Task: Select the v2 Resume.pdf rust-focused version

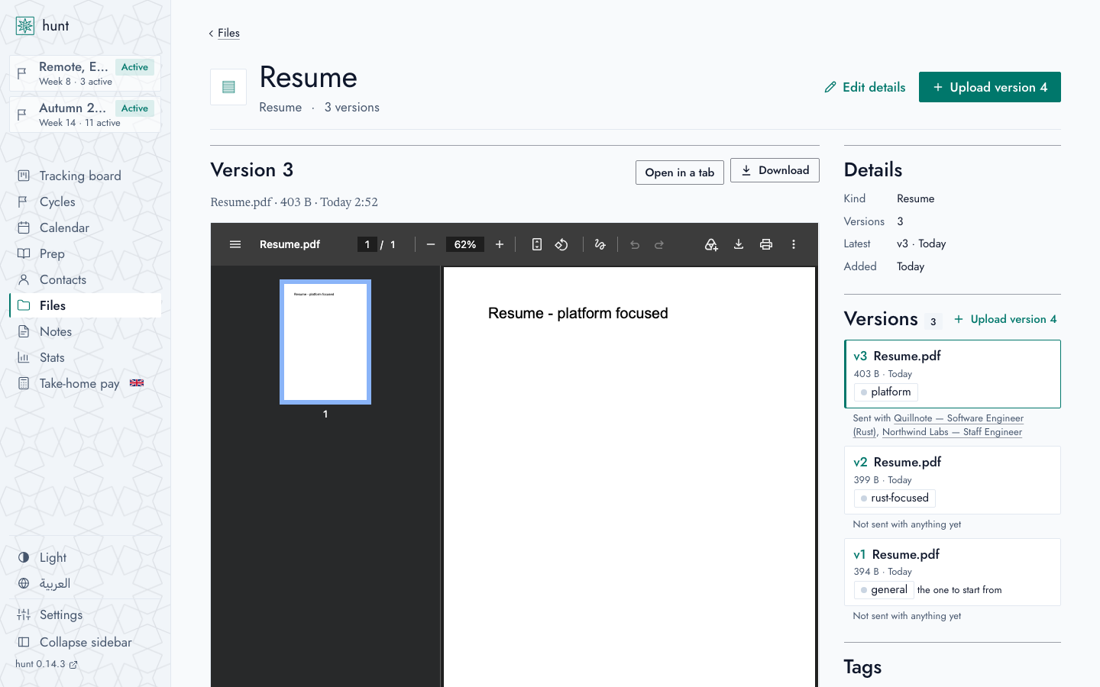Action: (x=953, y=480)
